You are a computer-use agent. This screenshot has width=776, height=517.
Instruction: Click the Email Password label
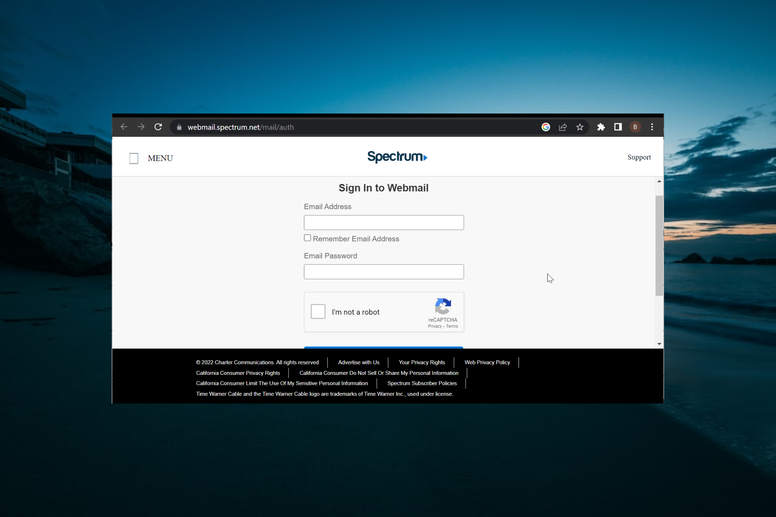330,256
